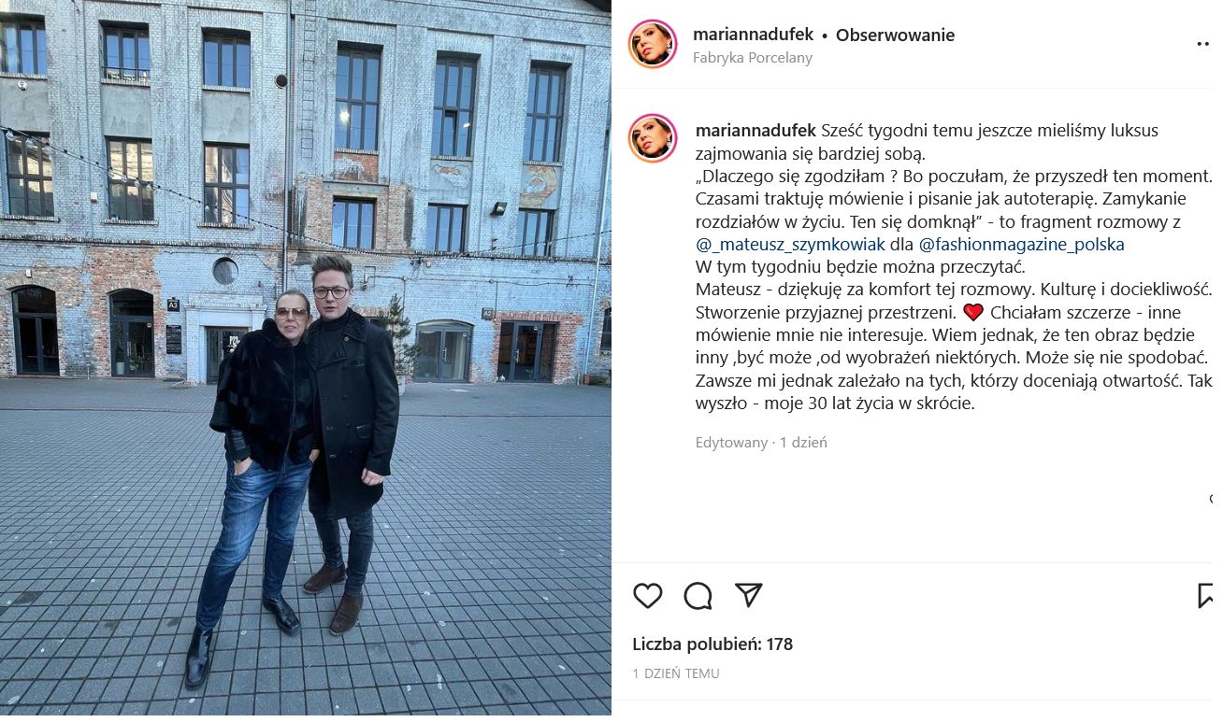Like the post with the heart icon
Viewport: 1223px width, 722px height.
[x=647, y=596]
